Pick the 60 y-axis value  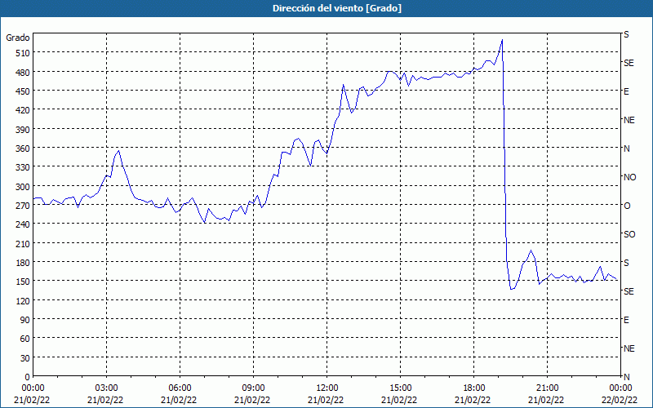coord(25,339)
